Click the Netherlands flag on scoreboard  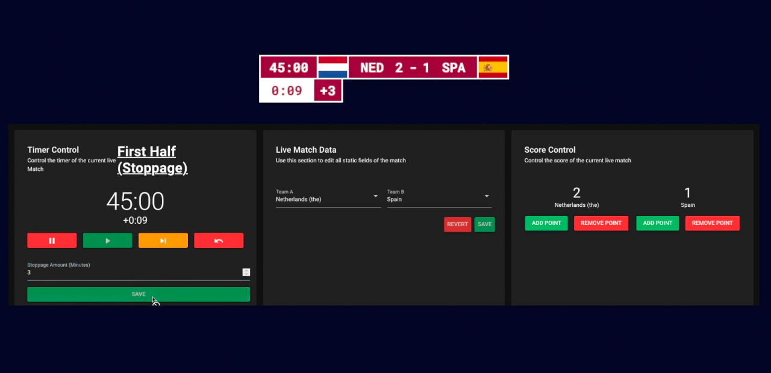tap(332, 67)
